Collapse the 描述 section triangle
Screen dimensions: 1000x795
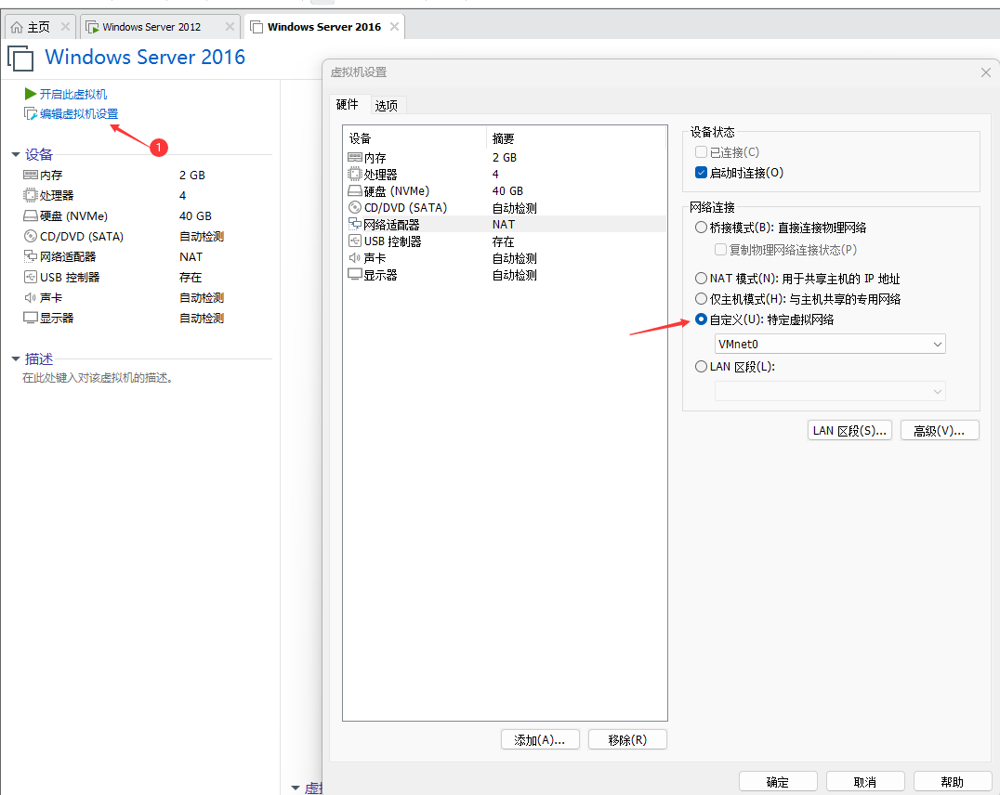coord(15,358)
